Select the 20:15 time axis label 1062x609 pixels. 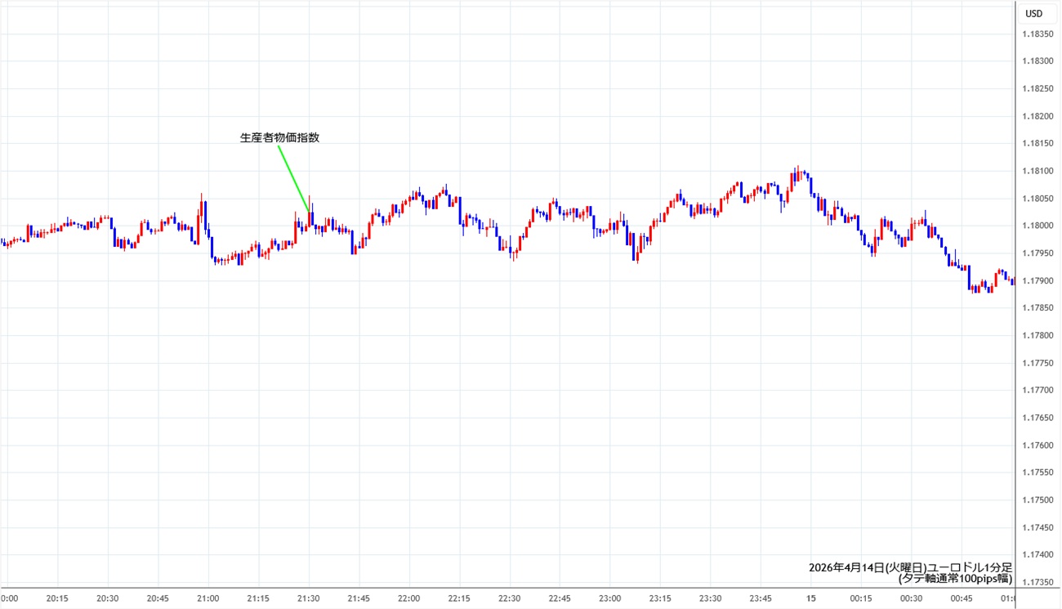coord(57,598)
